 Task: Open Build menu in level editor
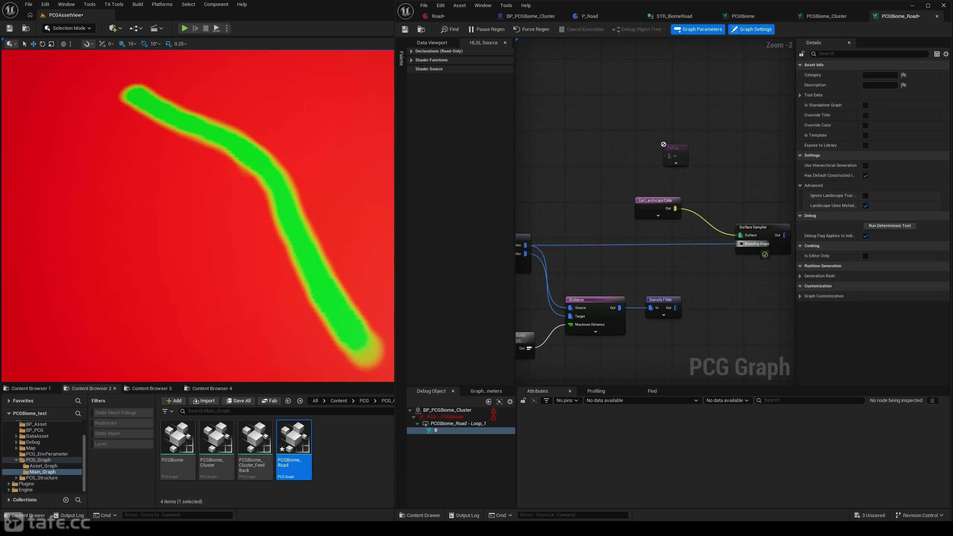point(137,4)
